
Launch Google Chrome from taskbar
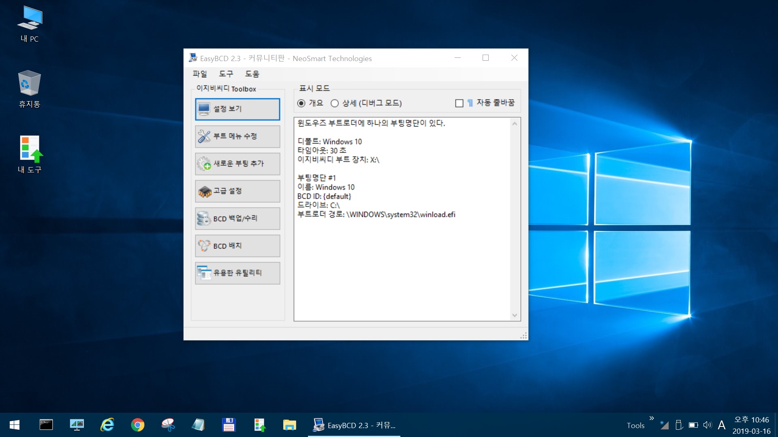[138, 425]
